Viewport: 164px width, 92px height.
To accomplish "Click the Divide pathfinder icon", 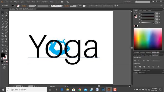I will tap(136, 66).
